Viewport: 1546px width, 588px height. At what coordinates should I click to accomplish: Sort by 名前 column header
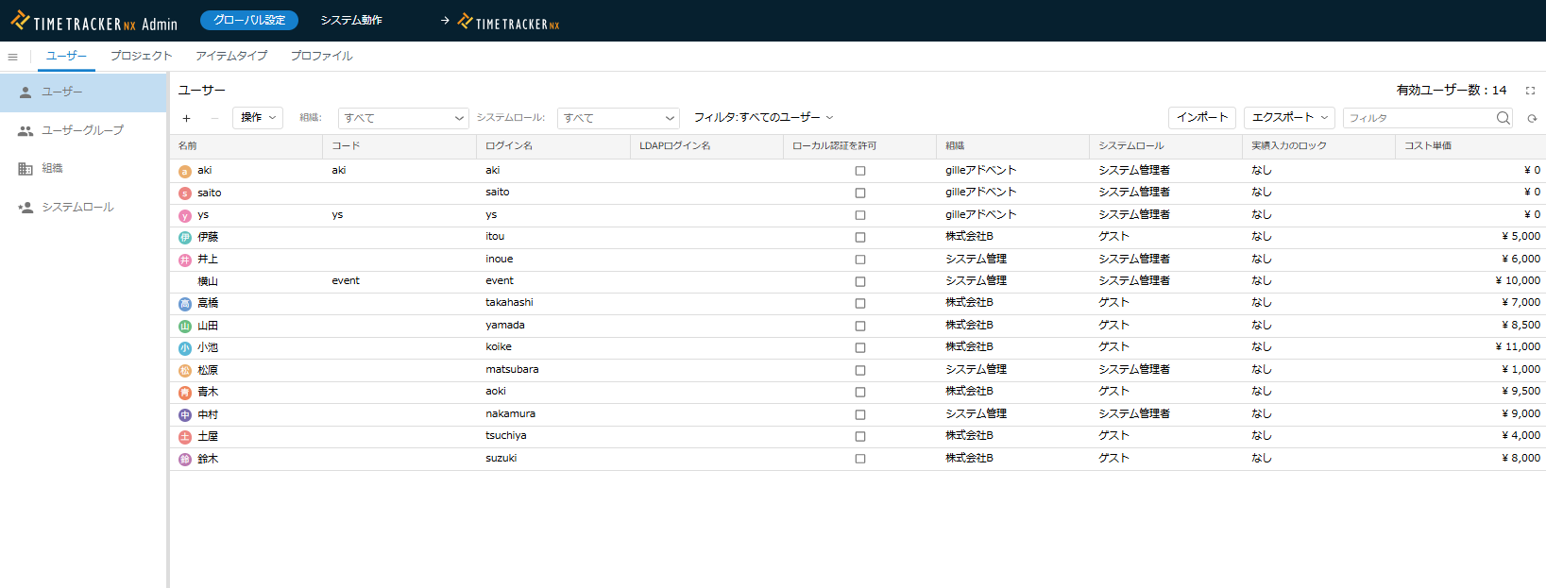click(246, 146)
